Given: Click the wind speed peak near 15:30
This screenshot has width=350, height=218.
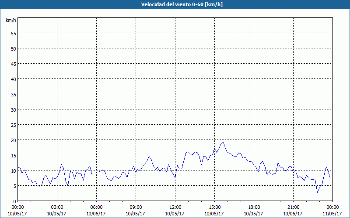Looking at the screenshot, I should [x=223, y=143].
